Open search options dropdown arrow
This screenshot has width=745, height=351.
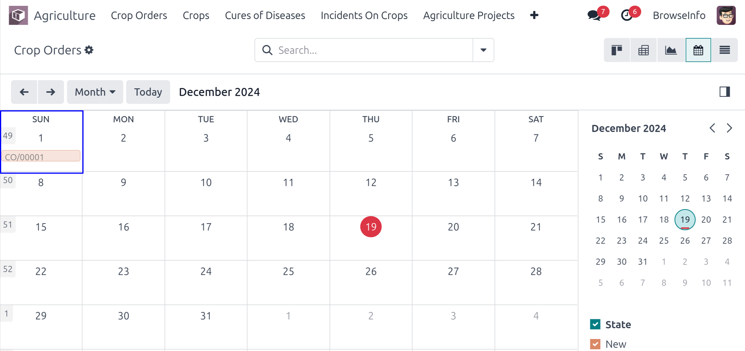click(483, 50)
